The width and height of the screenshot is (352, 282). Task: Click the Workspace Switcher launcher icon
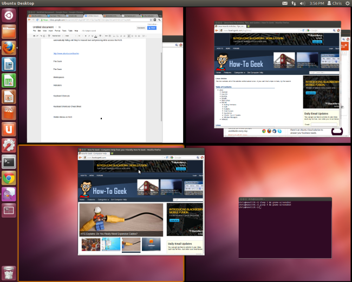[9, 210]
